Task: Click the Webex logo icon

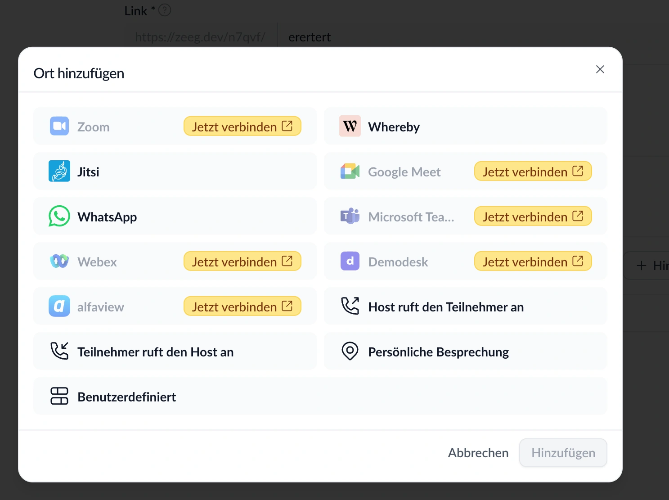Action: click(59, 261)
